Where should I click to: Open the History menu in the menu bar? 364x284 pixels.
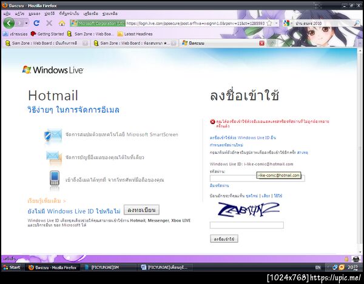point(50,14)
